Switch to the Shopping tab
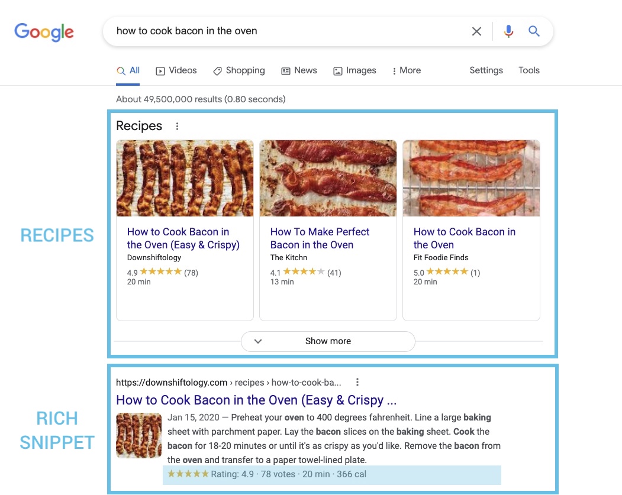622x495 pixels. pyautogui.click(x=239, y=70)
